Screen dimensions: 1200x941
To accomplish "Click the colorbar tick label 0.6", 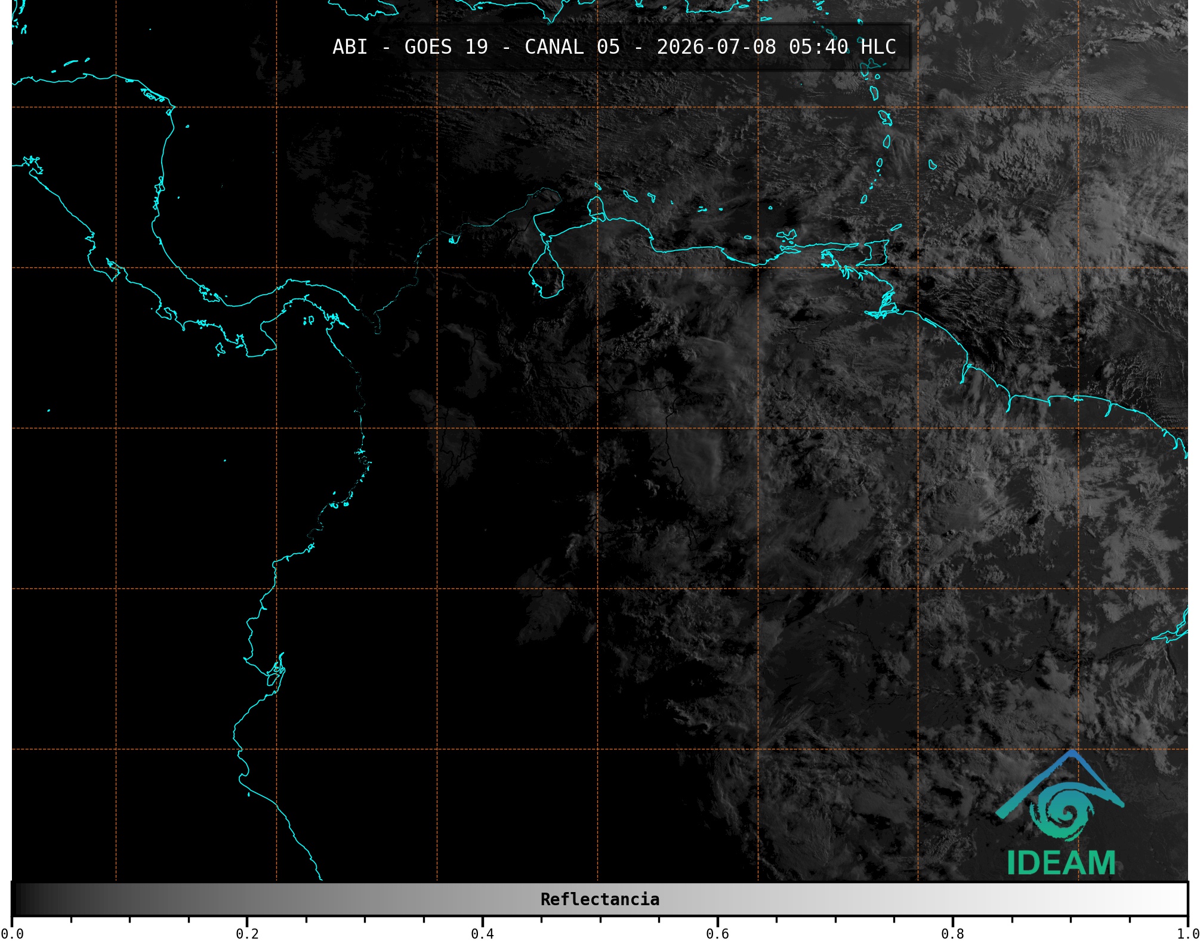I will tap(717, 934).
